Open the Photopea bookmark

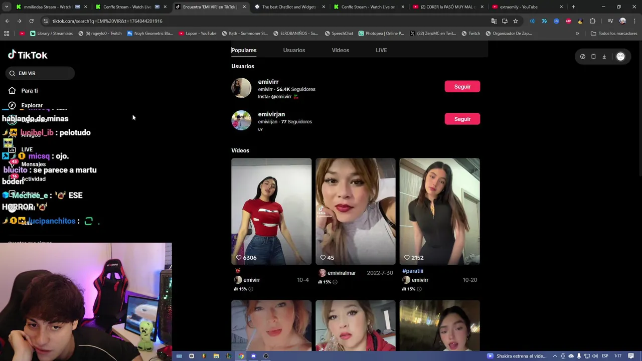coord(381,34)
